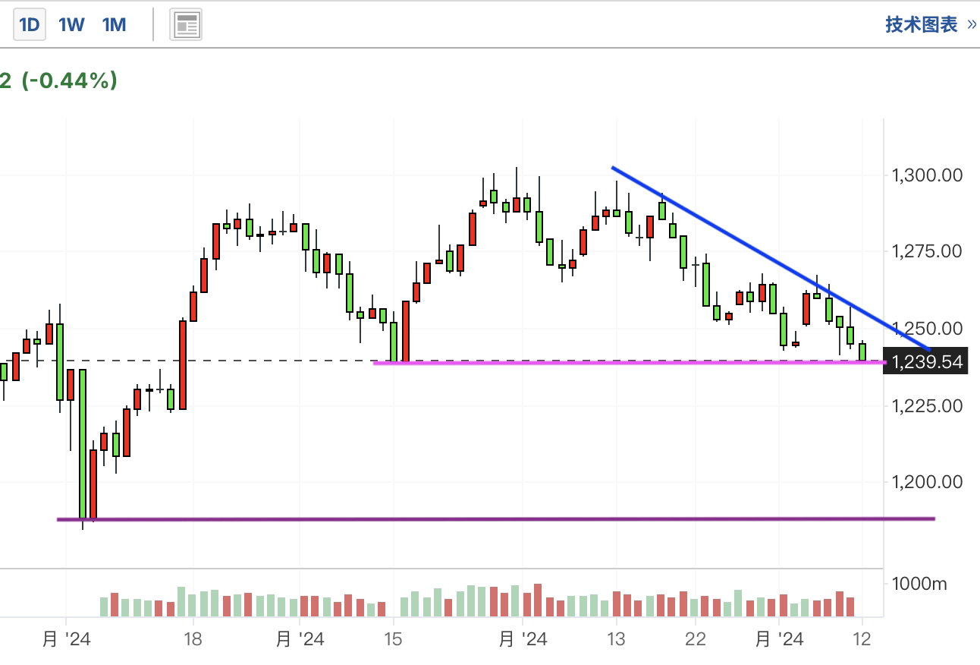The image size is (980, 665).
Task: Click the 1,250.00 price axis label
Action: (927, 329)
